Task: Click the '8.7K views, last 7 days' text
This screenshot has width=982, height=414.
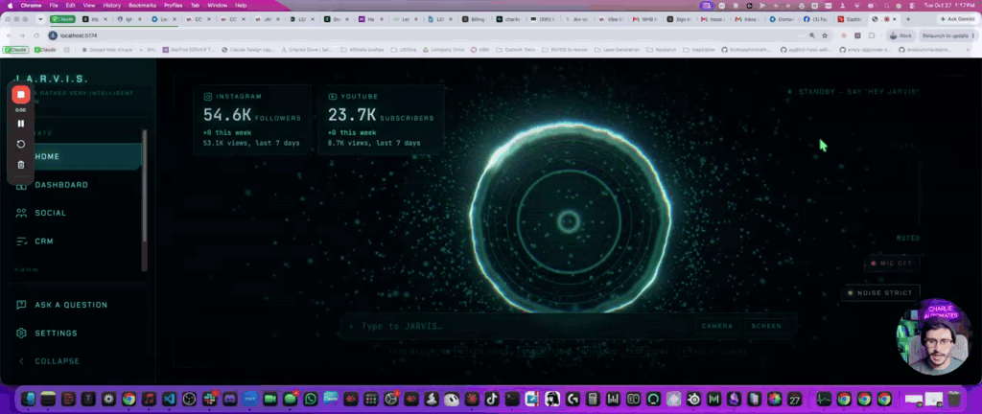Action: [374, 143]
